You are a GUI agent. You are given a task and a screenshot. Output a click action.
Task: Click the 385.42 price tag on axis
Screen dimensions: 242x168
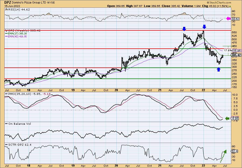point(236,55)
